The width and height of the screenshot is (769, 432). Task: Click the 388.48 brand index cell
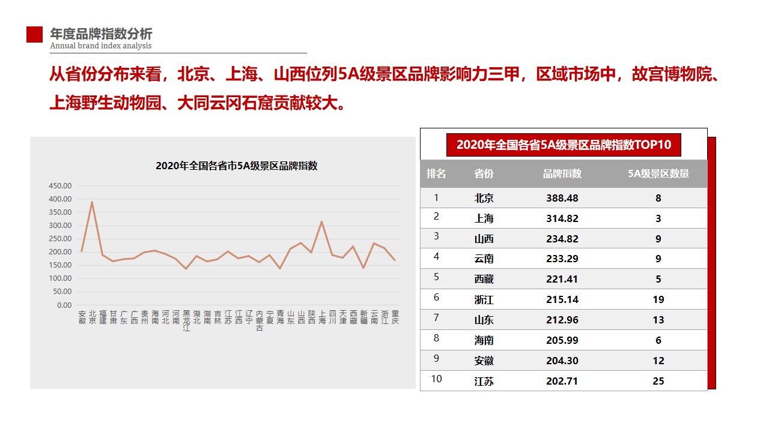pos(562,198)
